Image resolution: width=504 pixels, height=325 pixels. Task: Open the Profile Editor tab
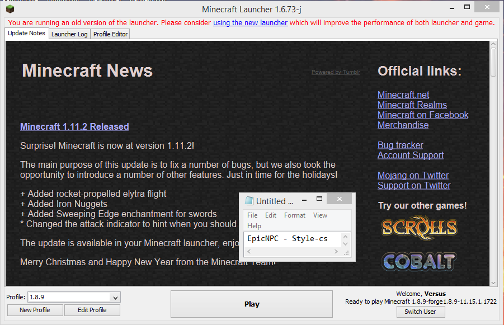110,34
